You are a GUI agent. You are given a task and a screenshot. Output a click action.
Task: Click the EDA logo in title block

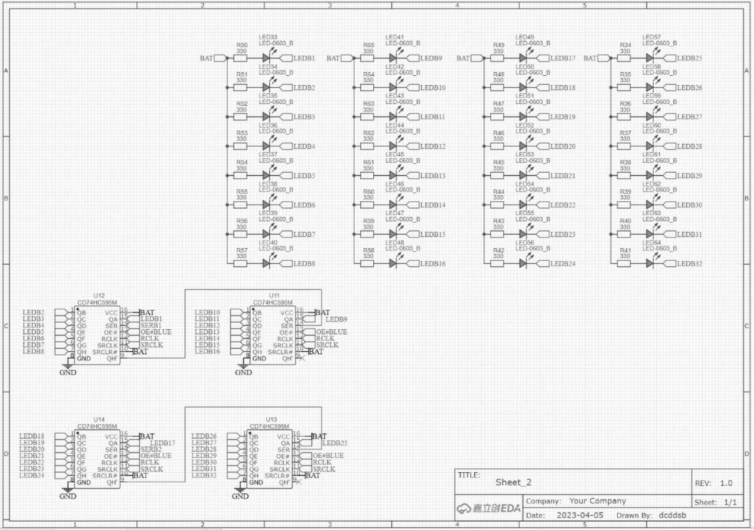click(489, 508)
